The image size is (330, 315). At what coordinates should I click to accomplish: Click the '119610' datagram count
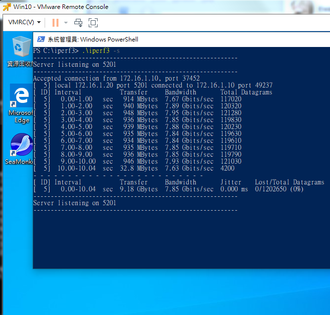click(231, 141)
